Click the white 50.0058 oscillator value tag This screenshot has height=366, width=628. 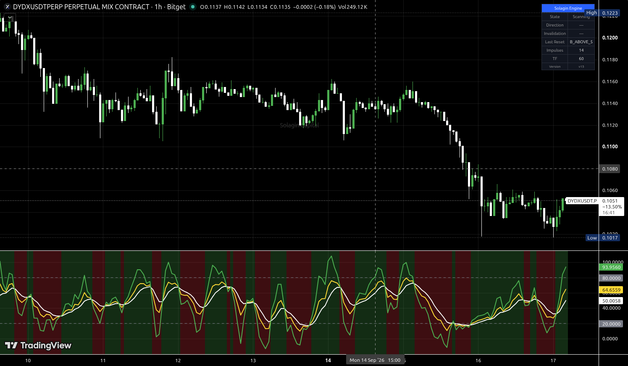point(611,301)
